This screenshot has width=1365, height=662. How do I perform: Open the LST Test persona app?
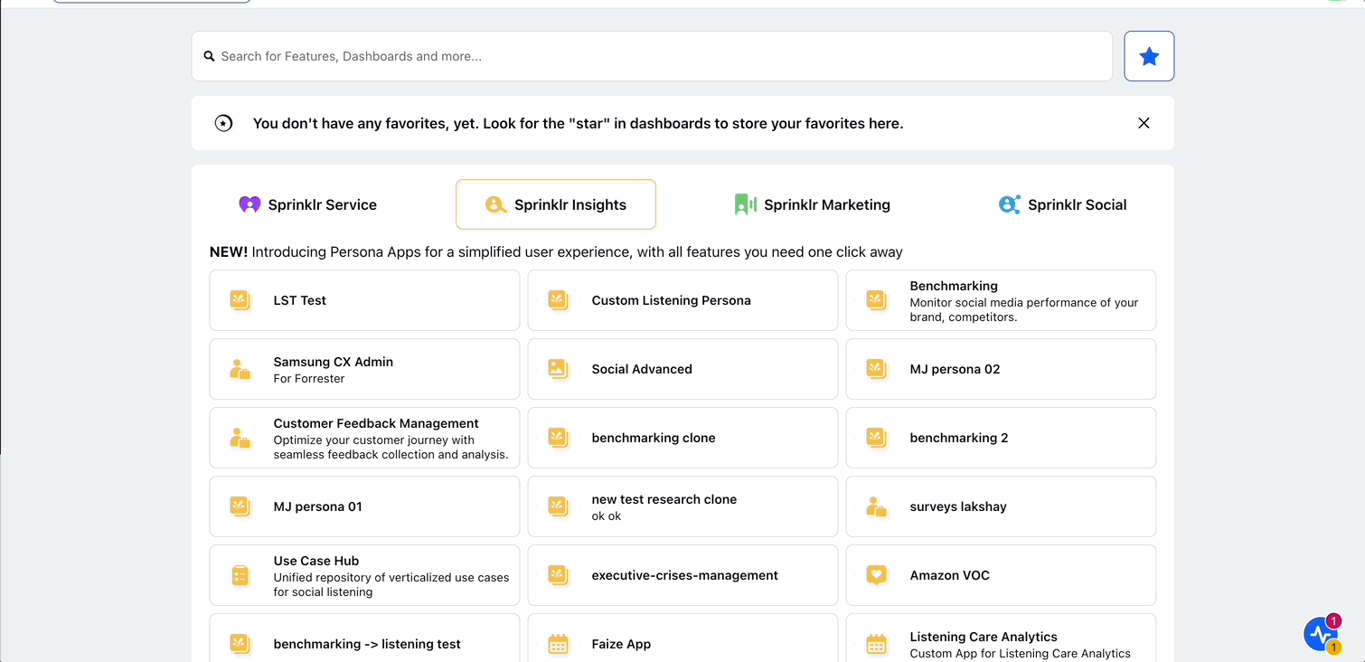pos(364,300)
